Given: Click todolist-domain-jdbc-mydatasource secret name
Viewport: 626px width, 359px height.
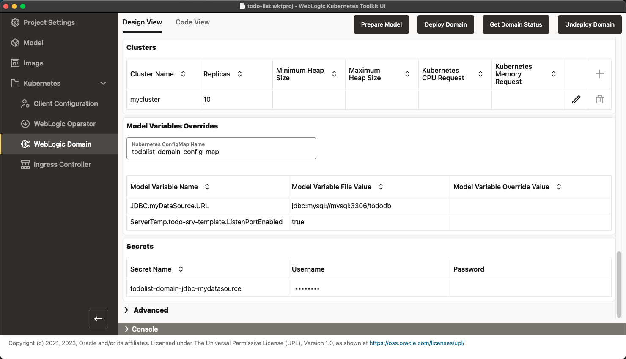Looking at the screenshot, I should coord(186,288).
